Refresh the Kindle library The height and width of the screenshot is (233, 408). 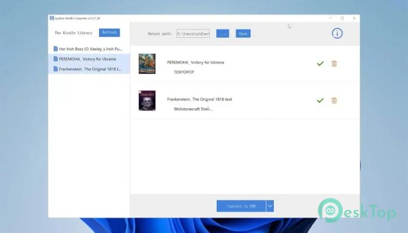coord(110,33)
